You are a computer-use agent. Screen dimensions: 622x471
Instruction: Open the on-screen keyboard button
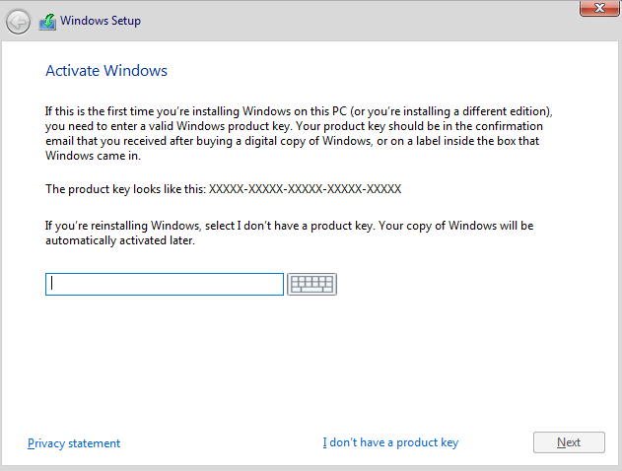[x=311, y=284]
